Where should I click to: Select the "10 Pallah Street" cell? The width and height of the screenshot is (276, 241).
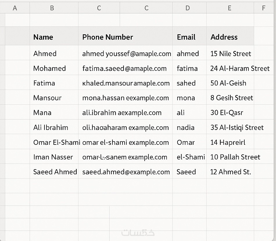[235, 157]
